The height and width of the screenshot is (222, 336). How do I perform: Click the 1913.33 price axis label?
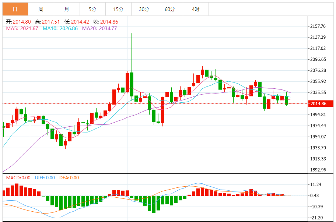coord(318,159)
